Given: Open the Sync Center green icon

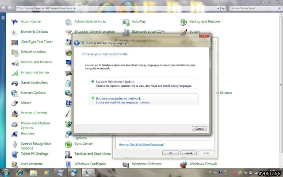Looking at the screenshot, I should (69, 144).
